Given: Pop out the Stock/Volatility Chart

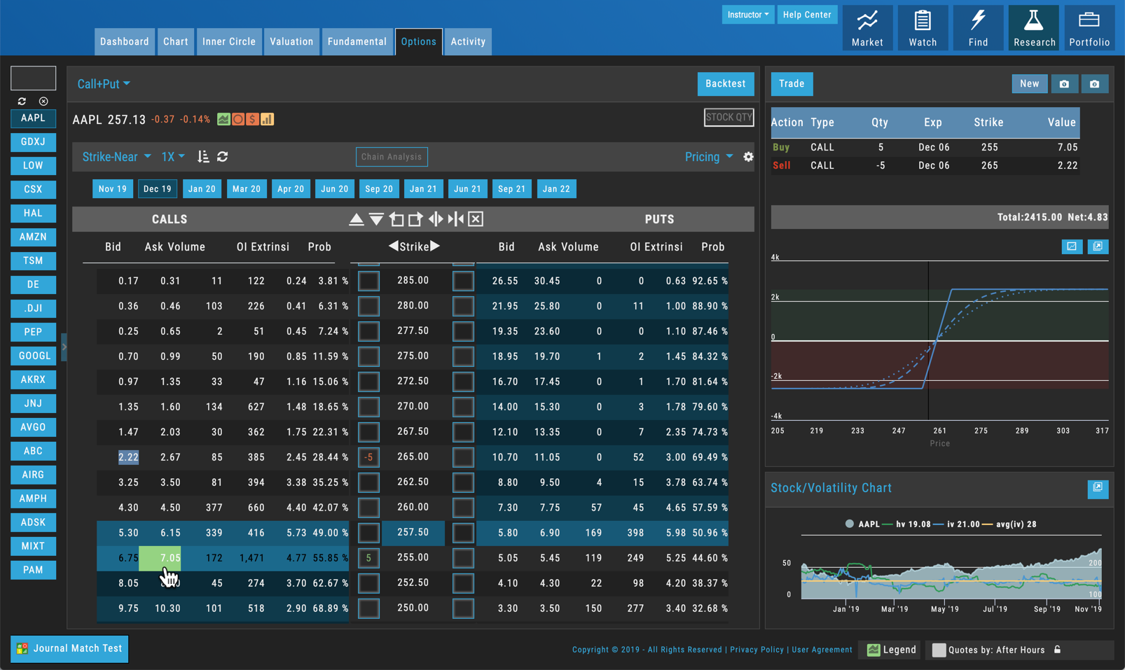Looking at the screenshot, I should [x=1098, y=488].
